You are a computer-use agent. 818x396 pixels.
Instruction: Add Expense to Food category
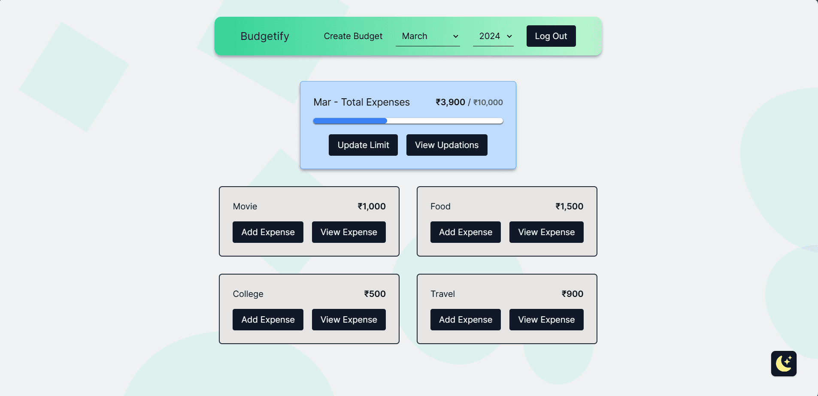[466, 232]
